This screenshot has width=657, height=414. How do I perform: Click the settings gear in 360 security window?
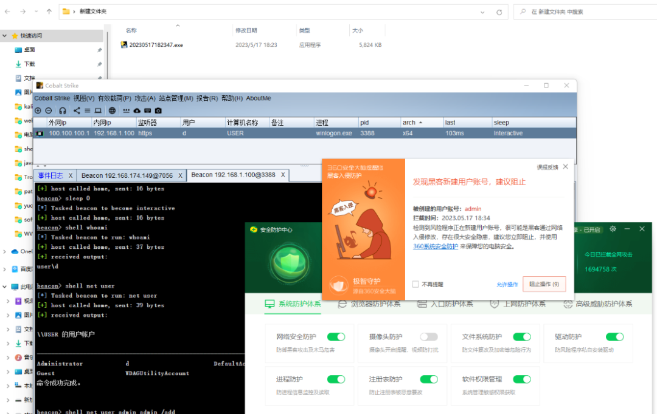tap(613, 229)
